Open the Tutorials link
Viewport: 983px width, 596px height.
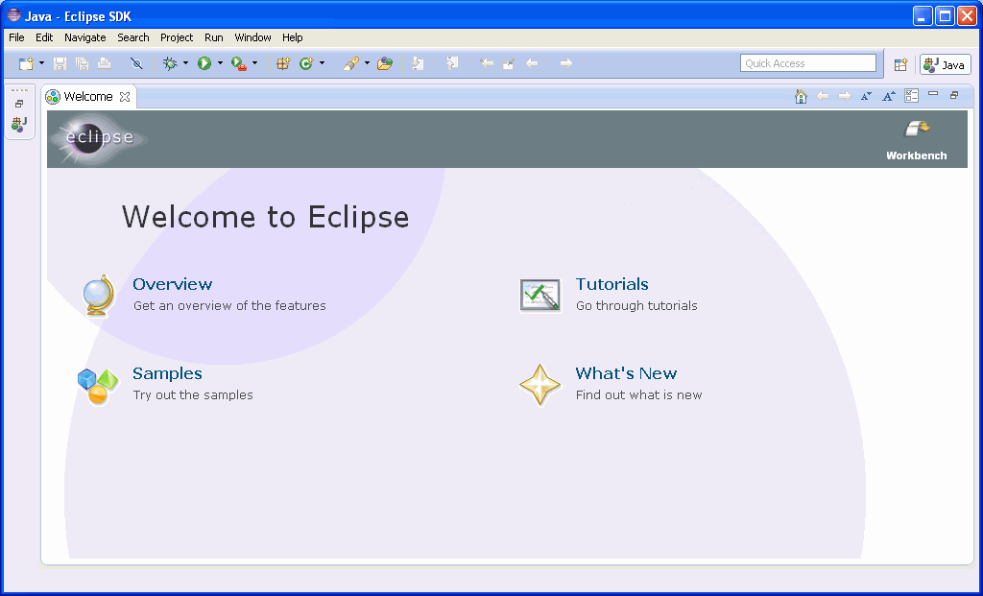(611, 284)
